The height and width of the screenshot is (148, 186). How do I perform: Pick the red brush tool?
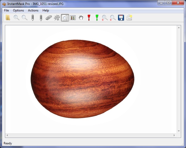89,18
